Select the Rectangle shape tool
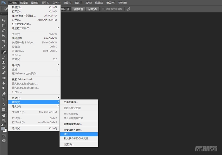The height and width of the screenshot is (155, 222). pos(4,110)
